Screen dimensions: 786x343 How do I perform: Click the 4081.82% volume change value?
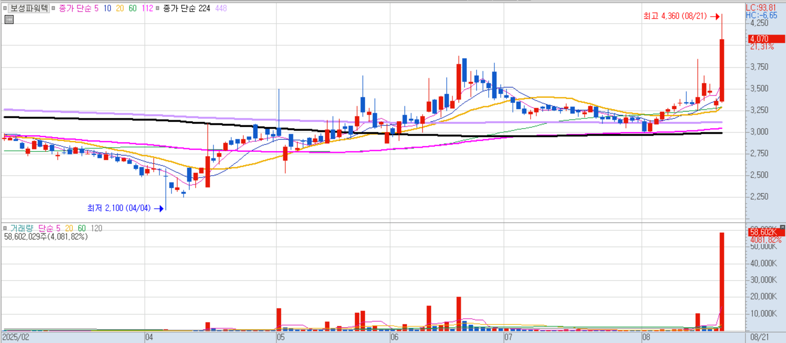(766, 240)
